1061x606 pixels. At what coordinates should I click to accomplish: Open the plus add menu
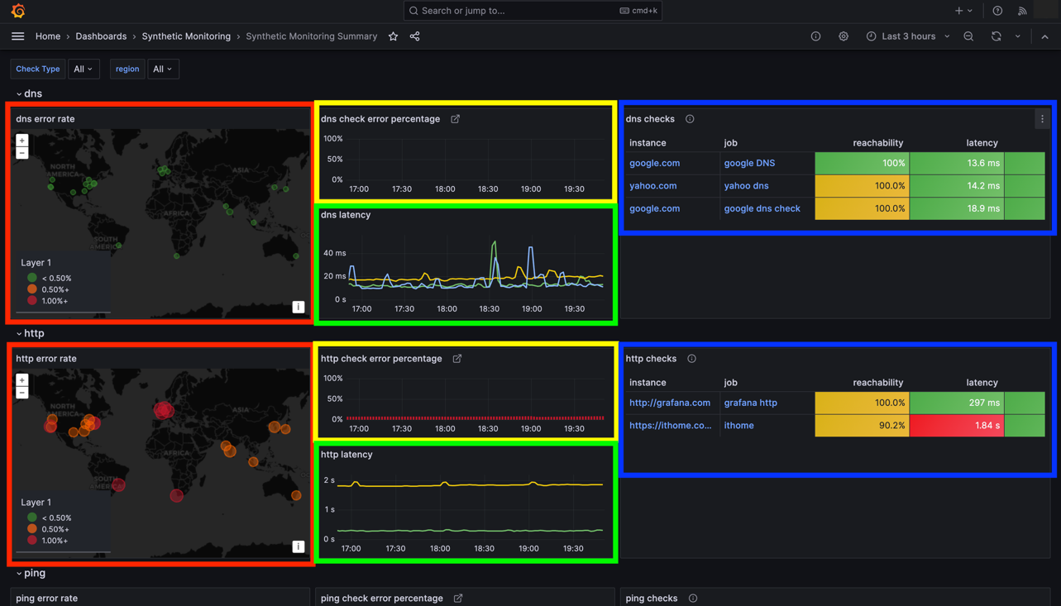[963, 11]
